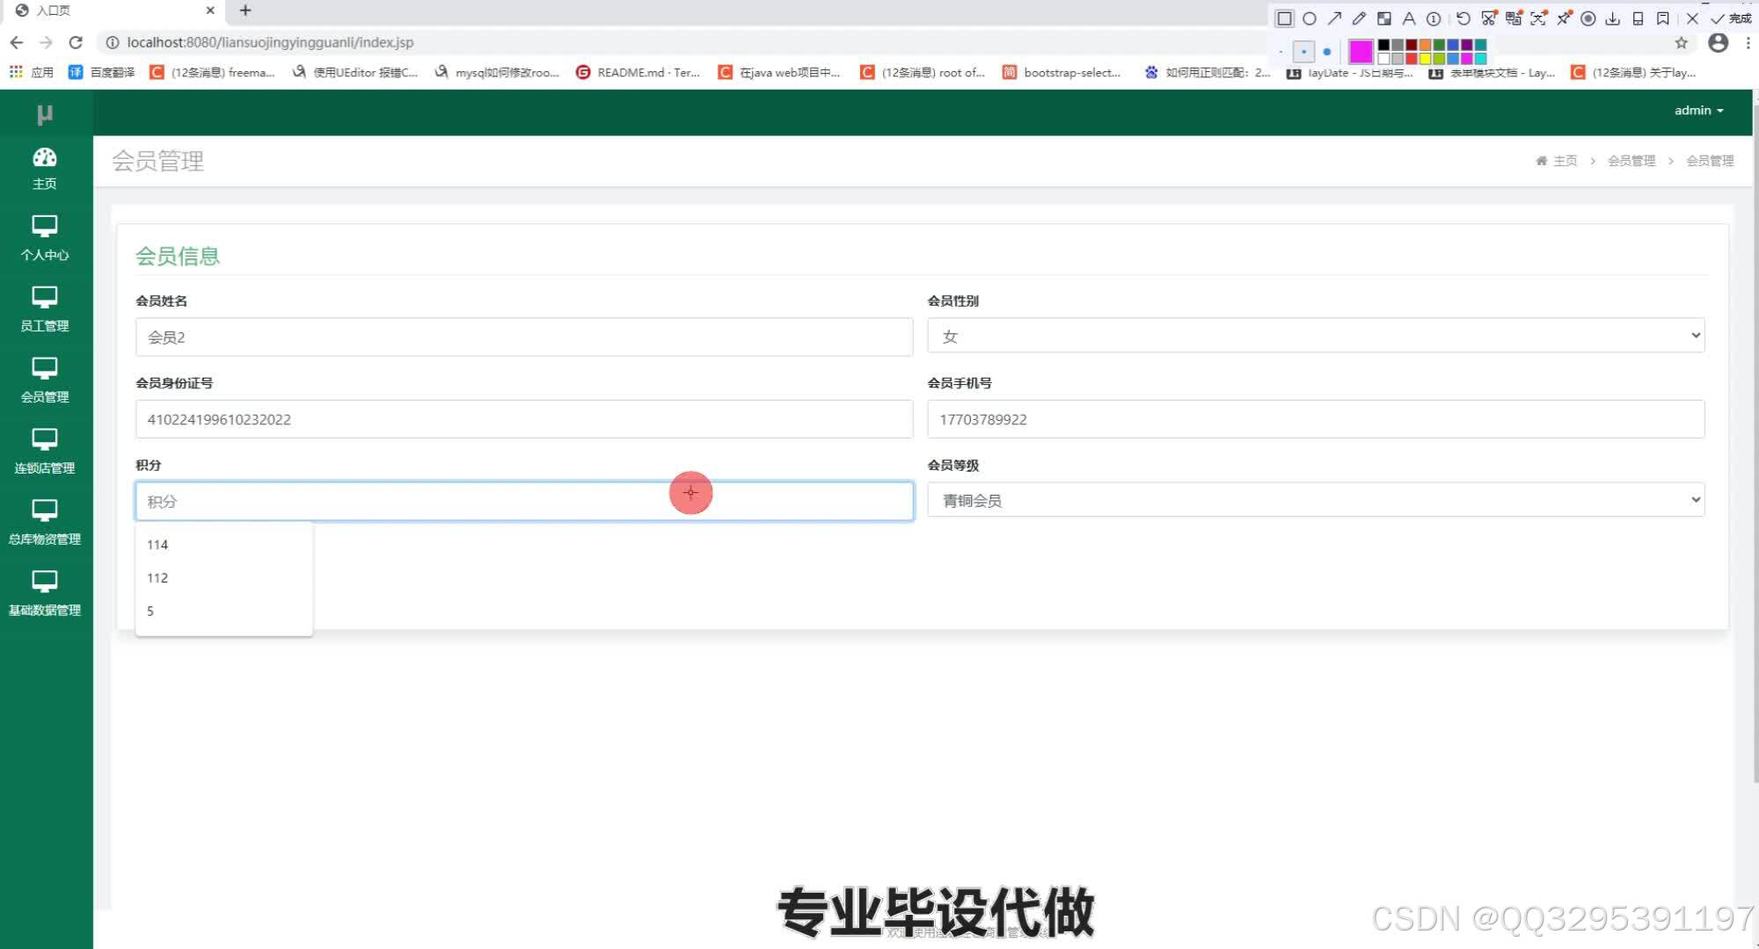Viewport: 1759px width, 949px height.
Task: Open the 会员管理 sidebar menu
Action: pos(45,381)
